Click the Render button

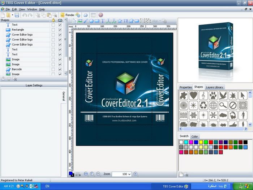click(x=68, y=15)
